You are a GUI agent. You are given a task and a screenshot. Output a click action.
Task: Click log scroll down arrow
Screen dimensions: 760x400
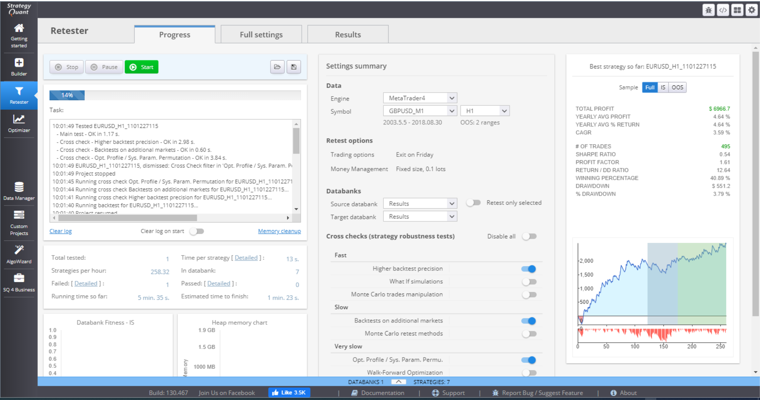pyautogui.click(x=296, y=209)
